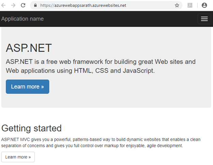
Task: Click the Application name brand link
Action: (x=23, y=19)
